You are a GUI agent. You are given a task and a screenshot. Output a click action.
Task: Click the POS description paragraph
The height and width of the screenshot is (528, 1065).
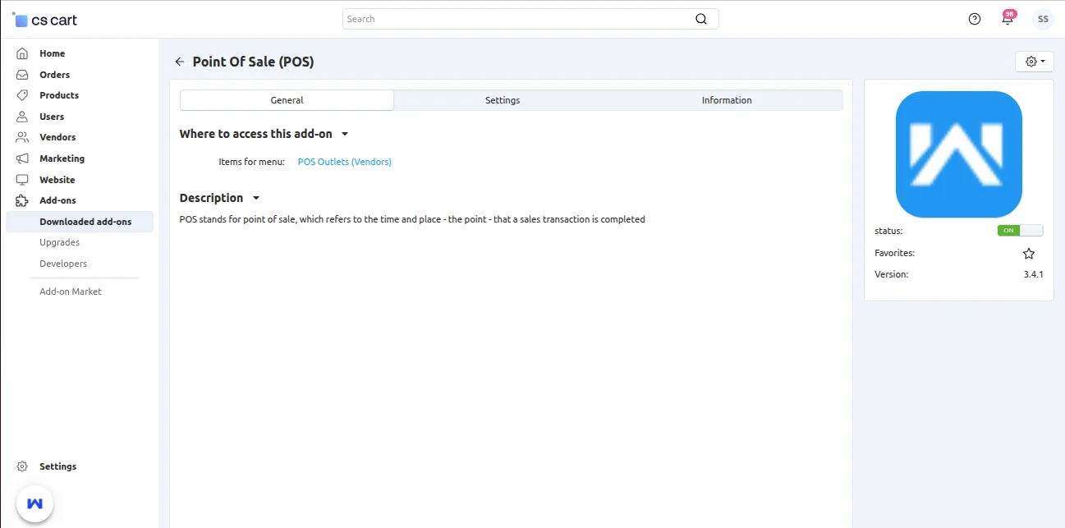[412, 219]
